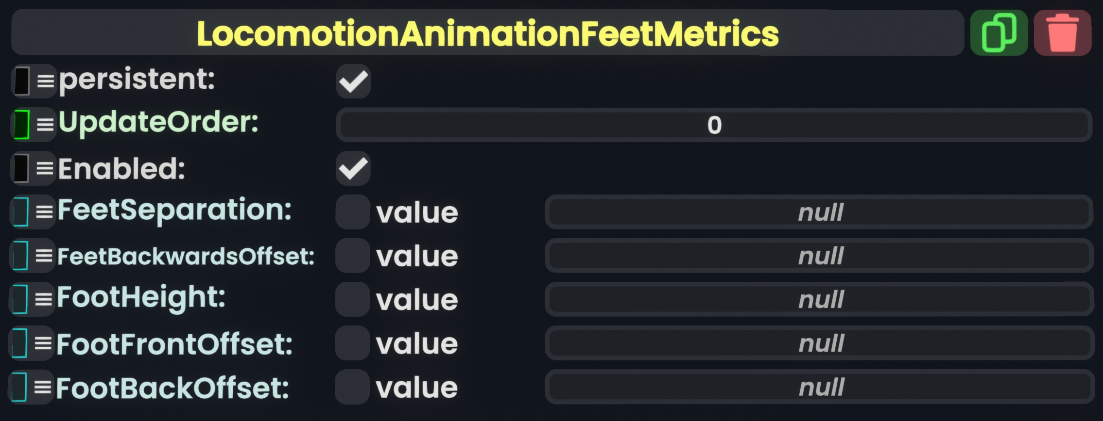Click the Enabled field's black proxy icon
The height and width of the screenshot is (421, 1103).
(x=21, y=168)
